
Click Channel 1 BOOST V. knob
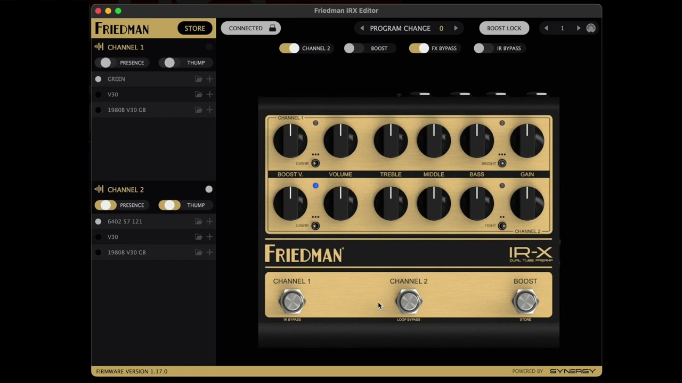tap(290, 140)
